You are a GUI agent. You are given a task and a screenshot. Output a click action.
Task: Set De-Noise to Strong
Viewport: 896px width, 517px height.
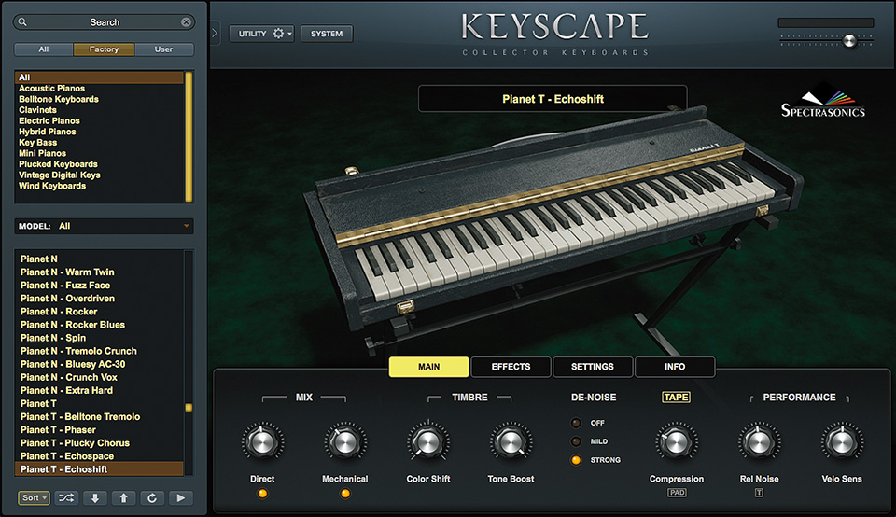[x=576, y=460]
